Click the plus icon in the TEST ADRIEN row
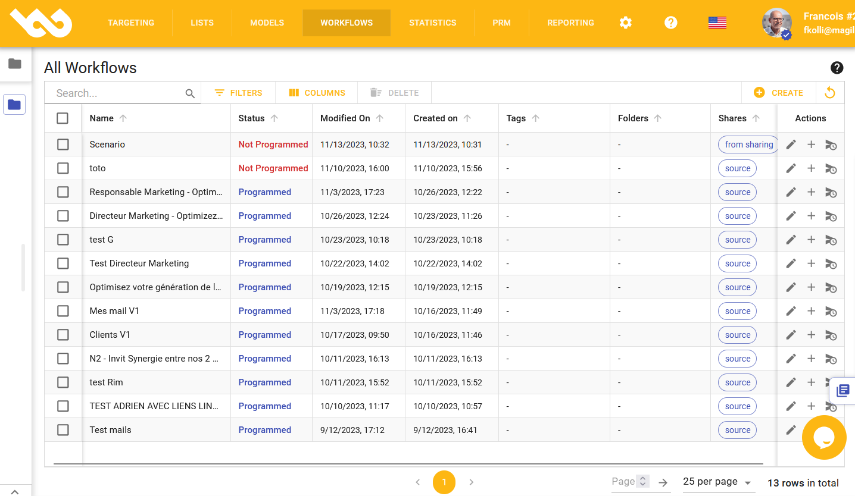Viewport: 855px width, 496px height. (x=811, y=406)
